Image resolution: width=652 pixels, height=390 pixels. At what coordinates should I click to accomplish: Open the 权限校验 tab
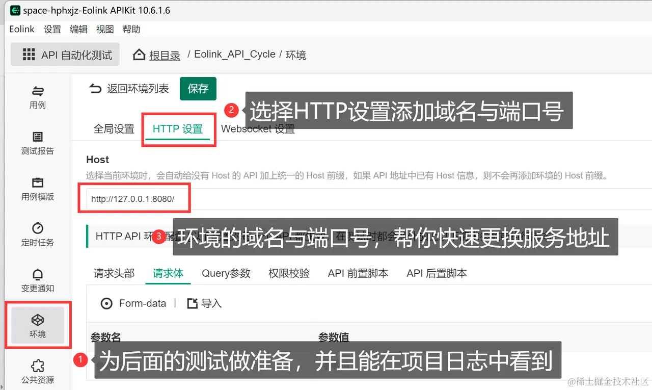tap(289, 273)
